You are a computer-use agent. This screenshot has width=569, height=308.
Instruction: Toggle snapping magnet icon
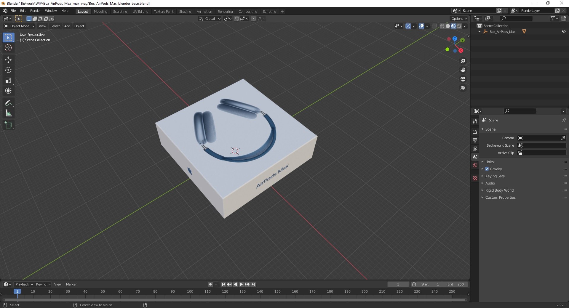236,19
